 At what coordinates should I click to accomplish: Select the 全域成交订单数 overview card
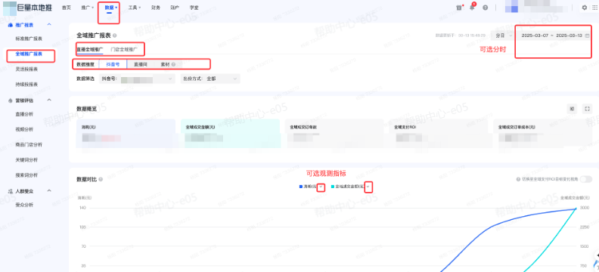334,134
